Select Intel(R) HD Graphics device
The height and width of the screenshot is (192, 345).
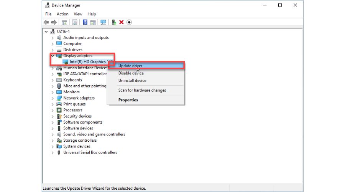pos(88,62)
